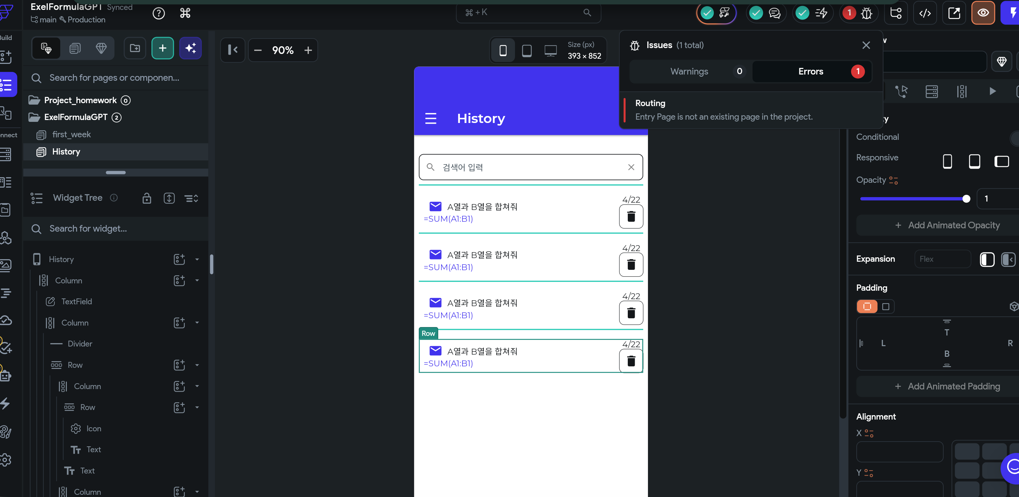Screen dimensions: 1019x497
Task: Switch to the Warnings tab
Action: (690, 72)
